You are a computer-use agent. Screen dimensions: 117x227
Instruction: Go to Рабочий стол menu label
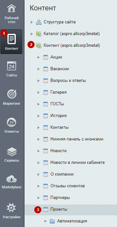(x=12, y=20)
